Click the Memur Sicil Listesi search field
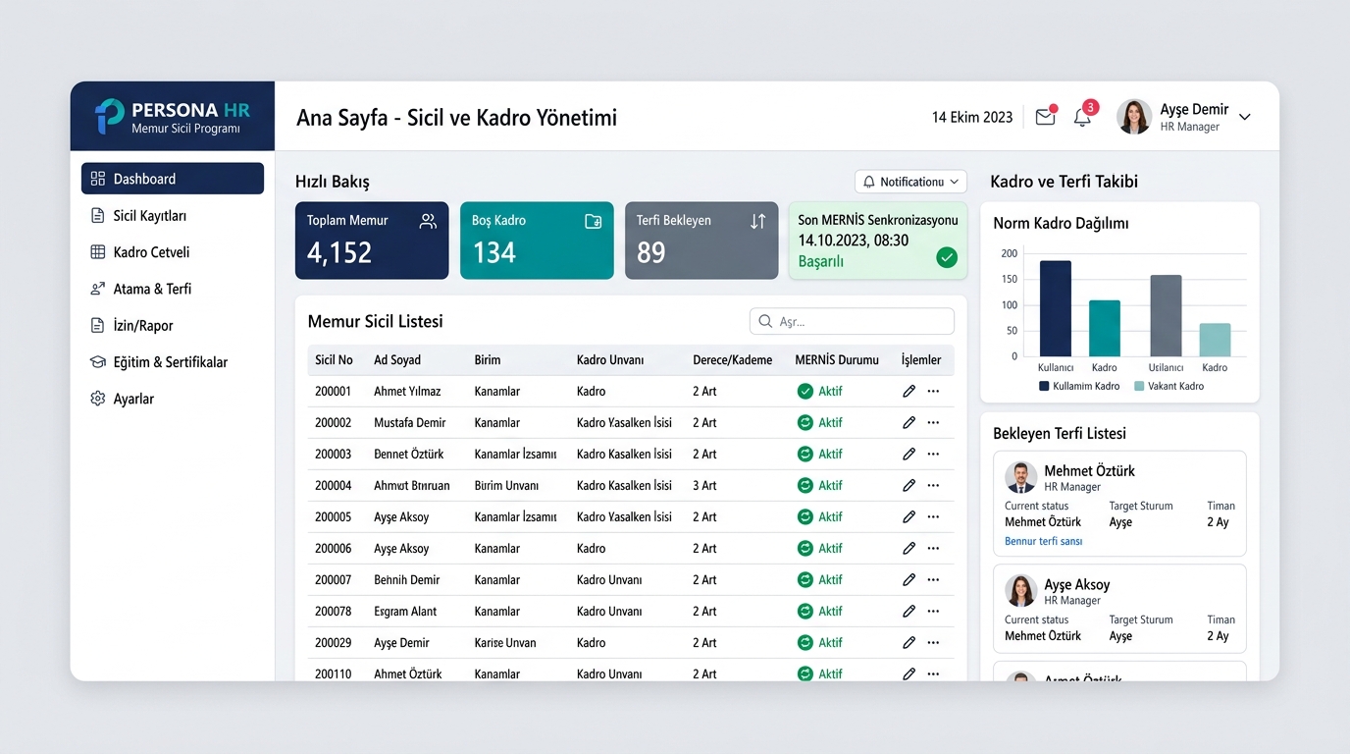 [852, 321]
